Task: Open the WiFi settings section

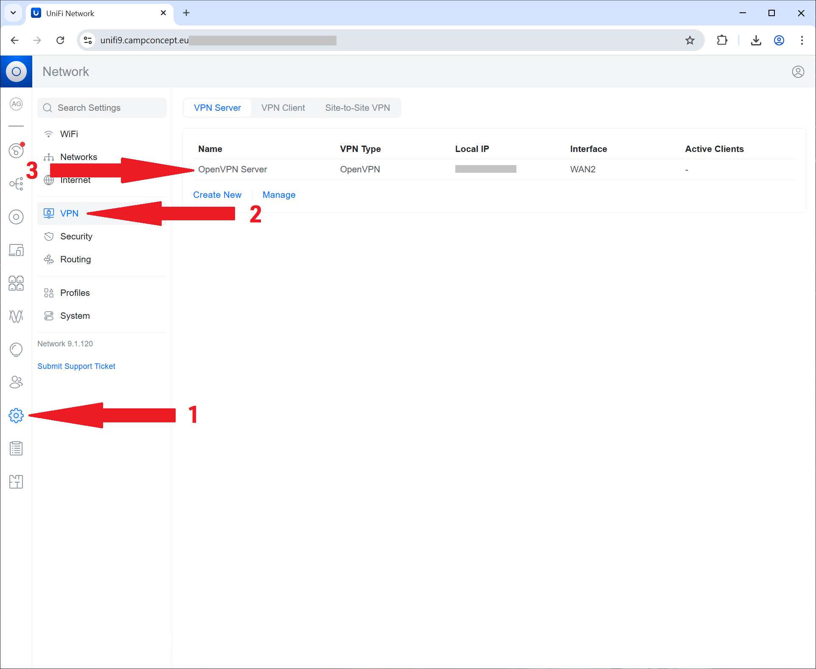Action: pyautogui.click(x=69, y=134)
